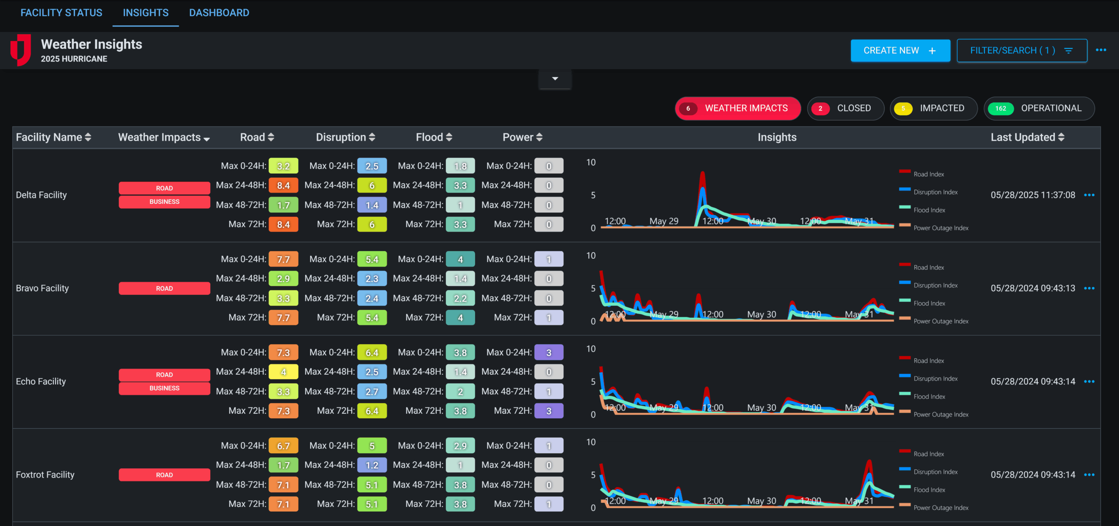Open the Filter/Search panel
1119x526 pixels.
click(x=1021, y=51)
